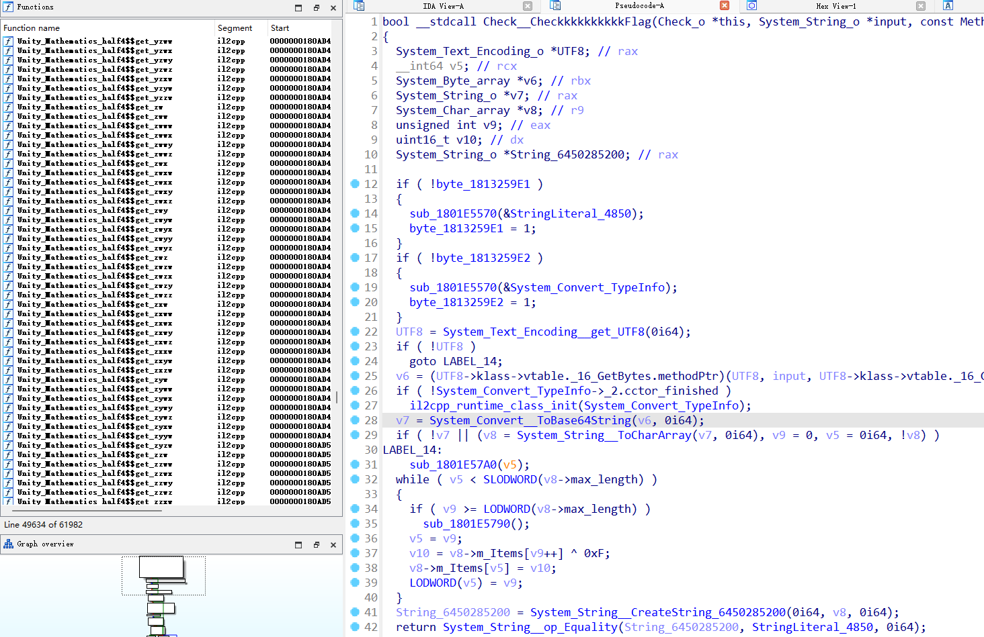Toggle breakpoint on line 28

(355, 420)
